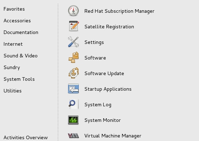The image size is (199, 141).
Task: Launch the Software Update refresh icon
Action: 73,73
